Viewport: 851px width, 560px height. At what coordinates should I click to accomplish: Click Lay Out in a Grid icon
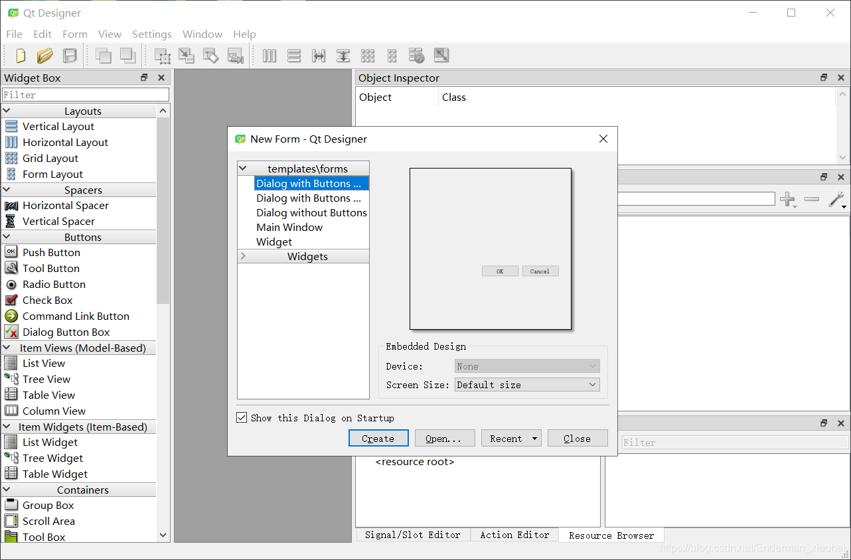pos(368,56)
